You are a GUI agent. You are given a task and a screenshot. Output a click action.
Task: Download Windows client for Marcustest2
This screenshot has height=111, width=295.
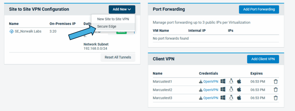pos(223,89)
